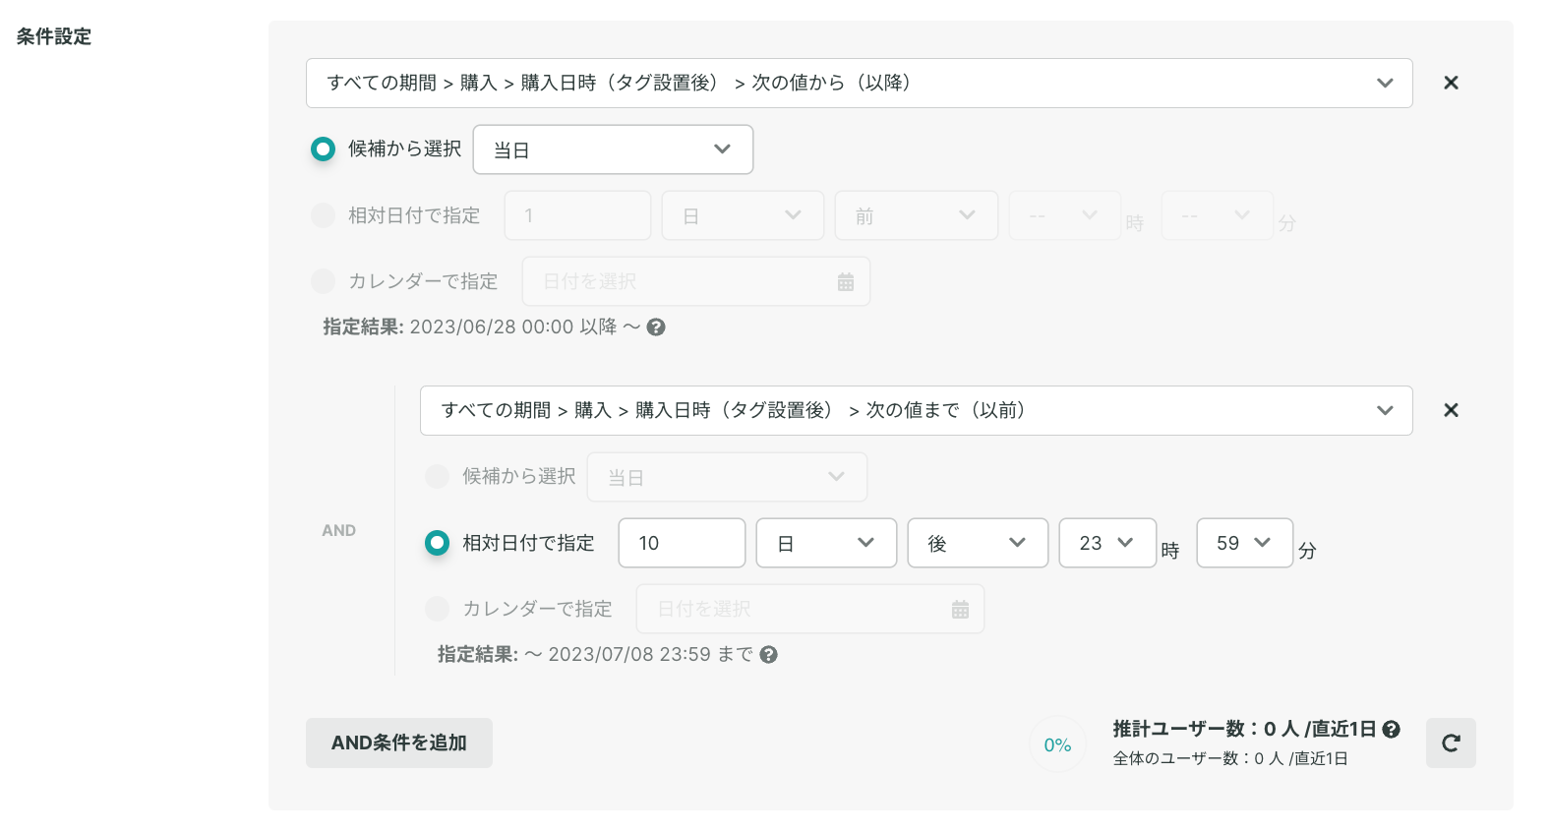Select 相対日付で指定 radio in first condition
This screenshot has width=1550, height=832.
point(324,215)
